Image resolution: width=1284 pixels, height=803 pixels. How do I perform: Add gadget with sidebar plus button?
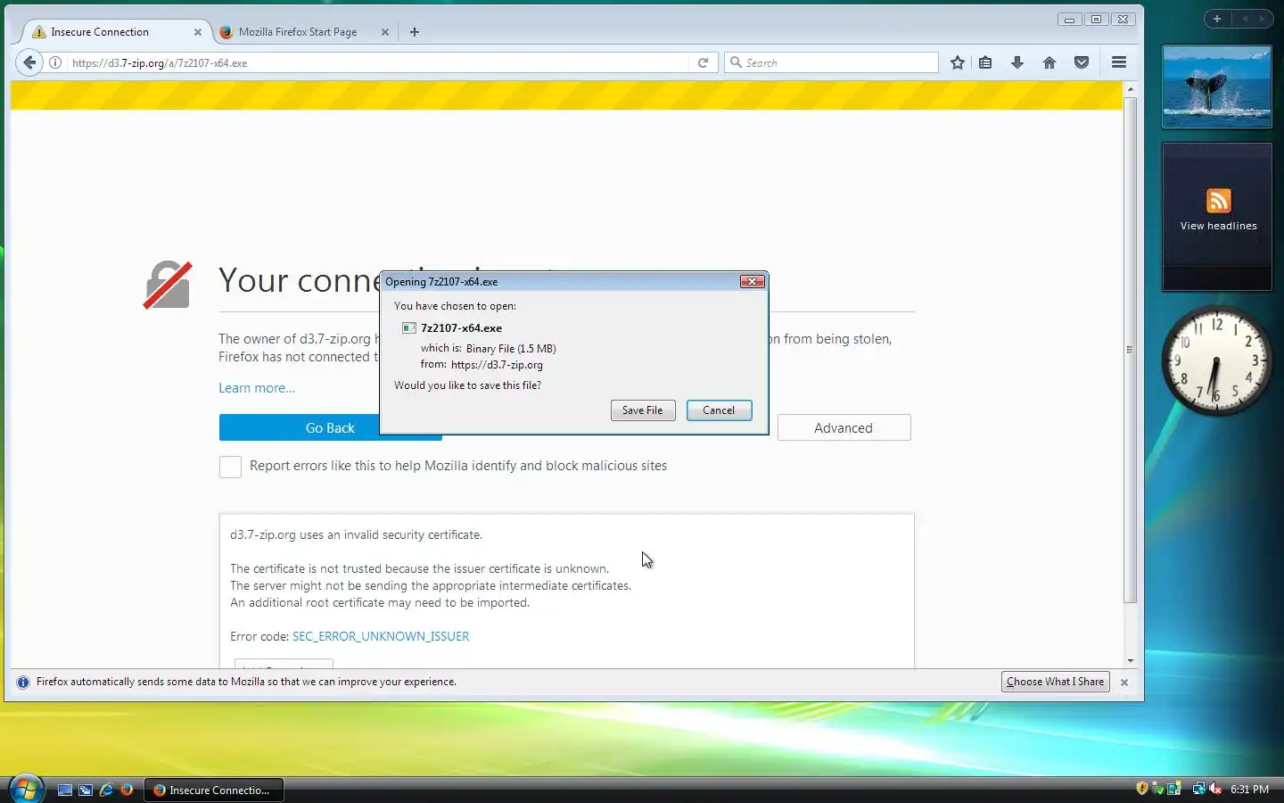pyautogui.click(x=1217, y=19)
